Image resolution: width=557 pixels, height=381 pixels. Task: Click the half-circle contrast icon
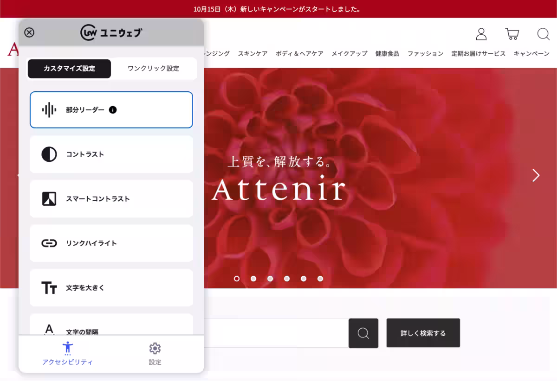pos(49,154)
